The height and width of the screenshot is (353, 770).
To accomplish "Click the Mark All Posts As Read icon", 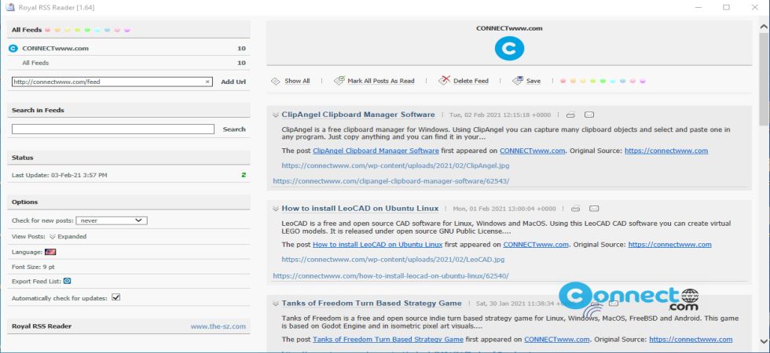I will [339, 80].
